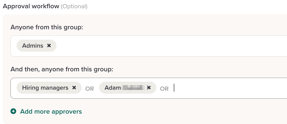Click the text cursor after the last OR

click(174, 88)
